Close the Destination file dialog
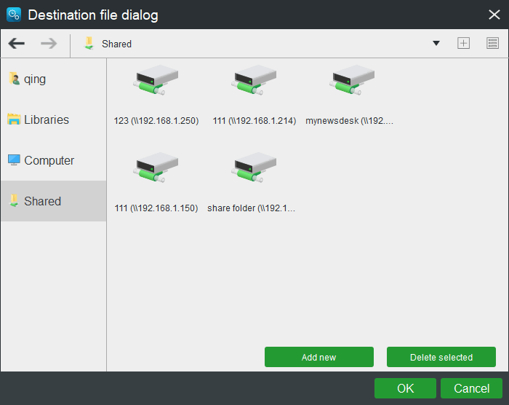Image resolution: width=509 pixels, height=405 pixels. click(x=494, y=15)
